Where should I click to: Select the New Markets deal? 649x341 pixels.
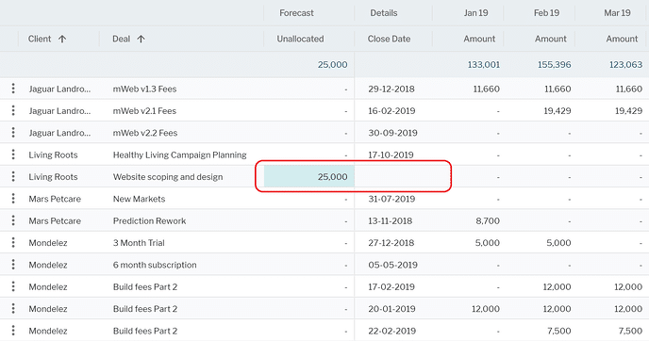[x=139, y=199]
